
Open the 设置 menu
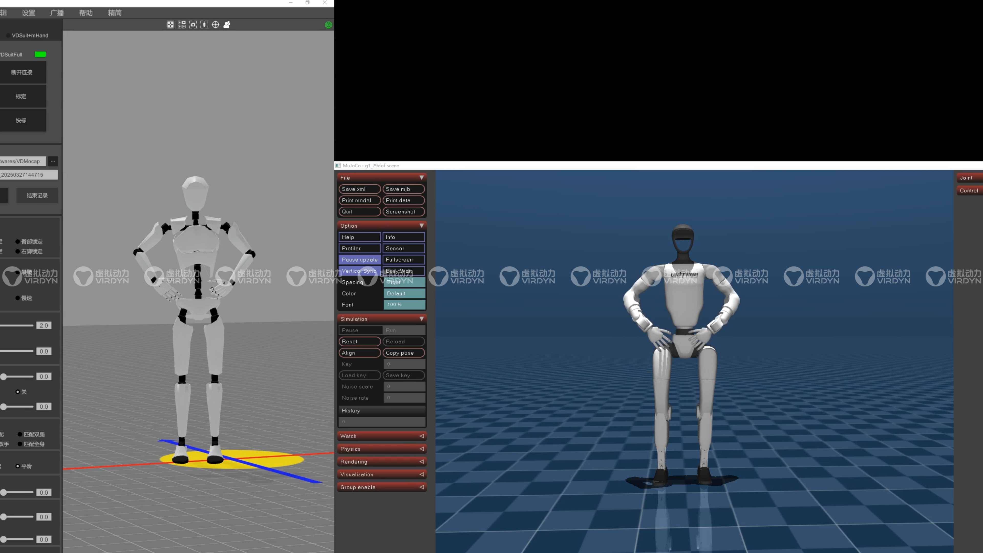tap(29, 13)
